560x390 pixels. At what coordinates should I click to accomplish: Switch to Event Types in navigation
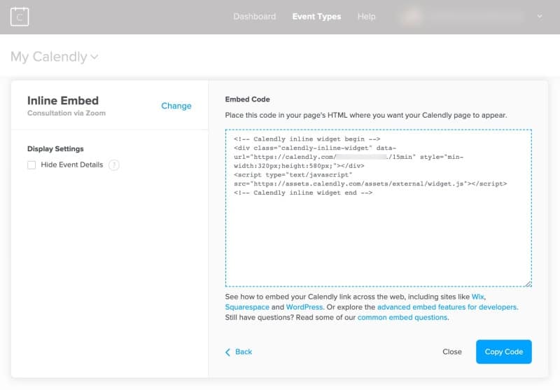click(316, 17)
